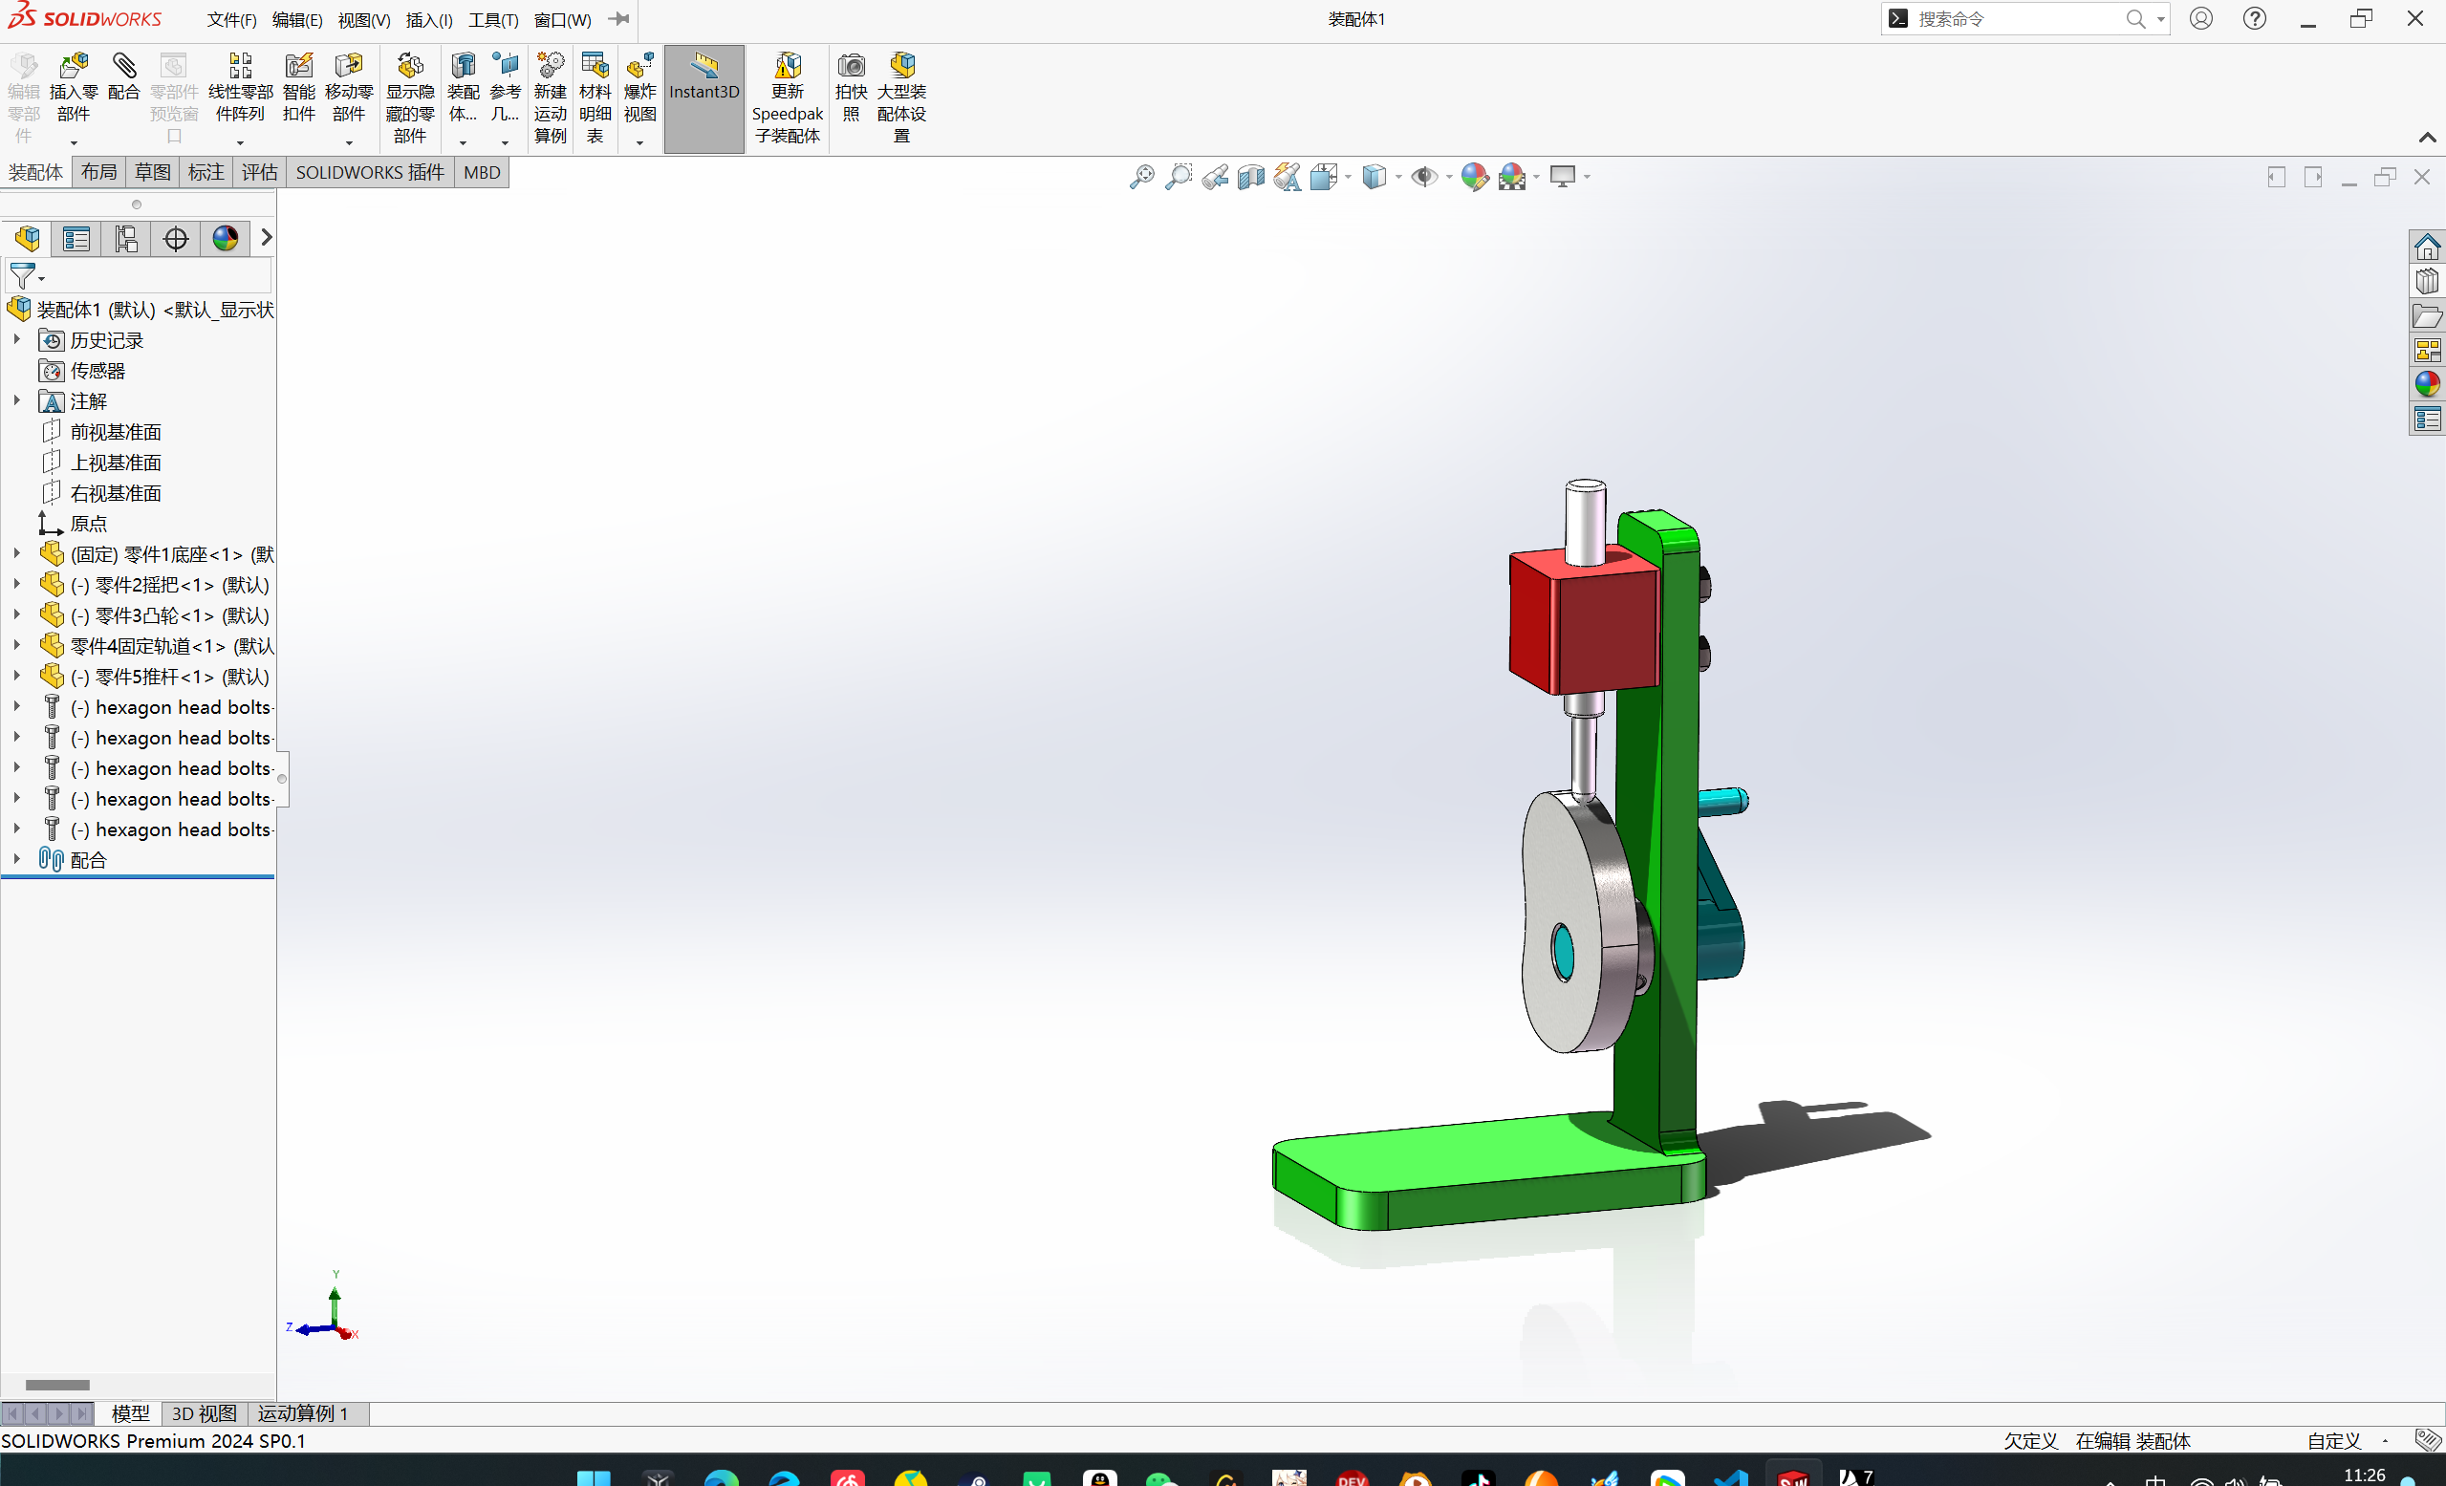Create New Motion Study (新建运动算例)
Image resolution: width=2446 pixels, height=1486 pixels.
550,98
